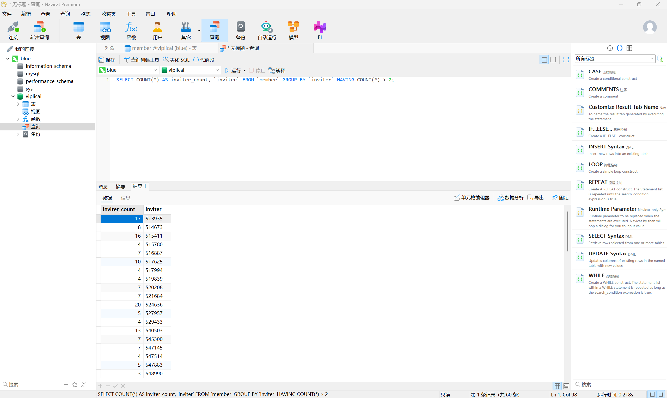
Task: Select the 查询 (Query) toolbar icon
Action: [214, 30]
